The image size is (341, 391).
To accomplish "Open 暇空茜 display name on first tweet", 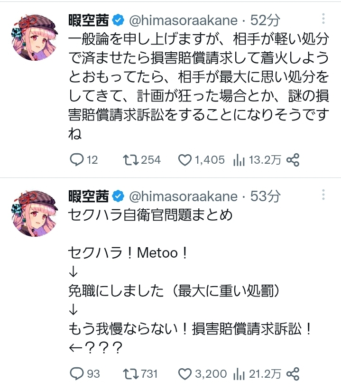I will 89,20.
